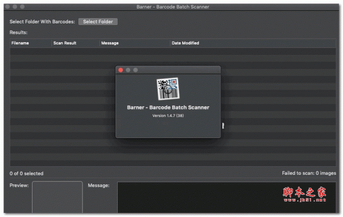Close the main Barner window
343x217 pixels.
point(7,7)
